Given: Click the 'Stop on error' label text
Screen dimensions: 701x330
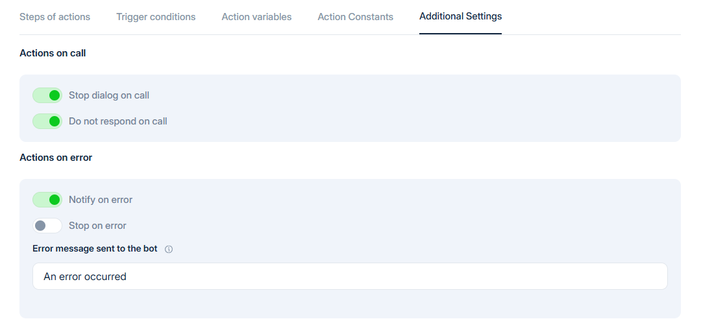Looking at the screenshot, I should tap(97, 226).
